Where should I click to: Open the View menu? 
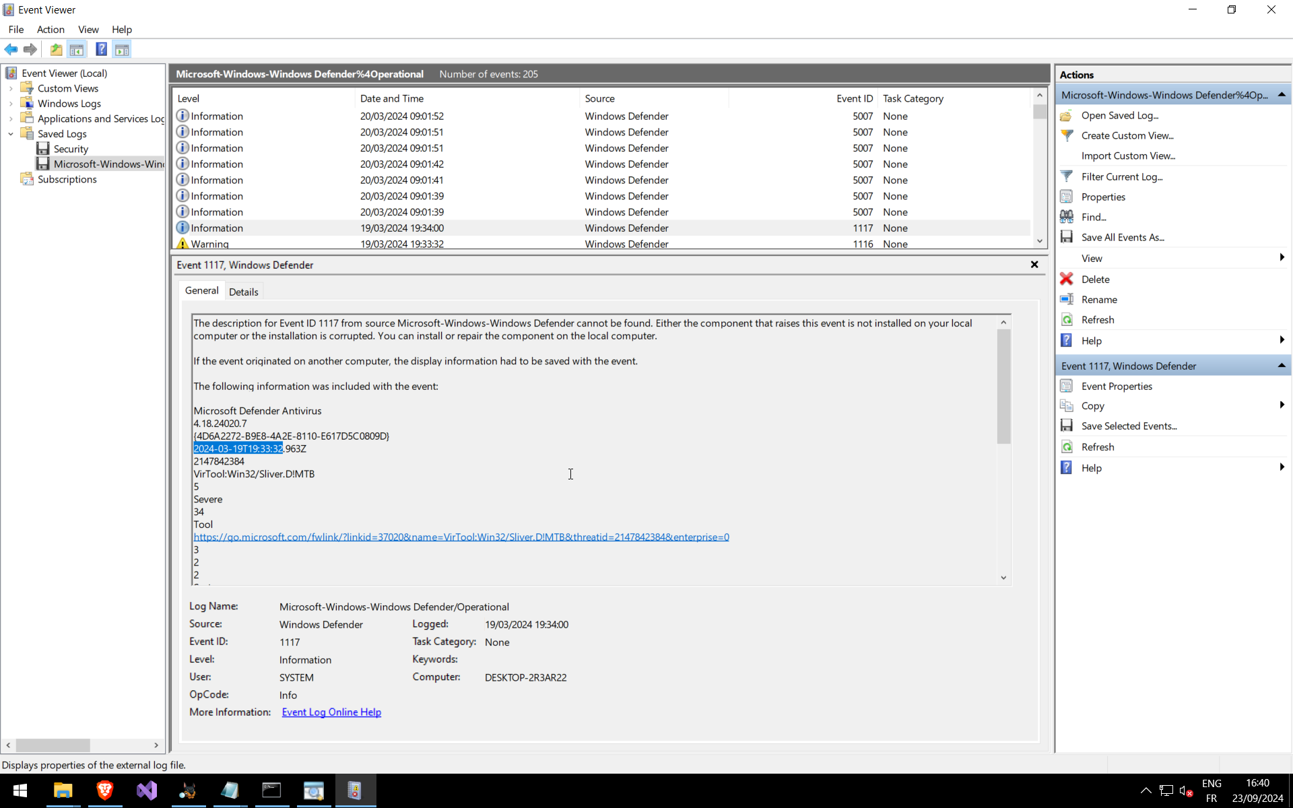point(88,30)
